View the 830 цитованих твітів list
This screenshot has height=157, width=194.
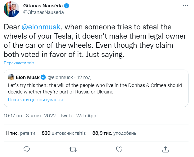click(64, 133)
